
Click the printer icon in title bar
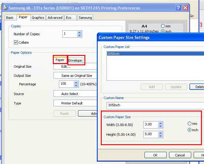pos(5,8)
